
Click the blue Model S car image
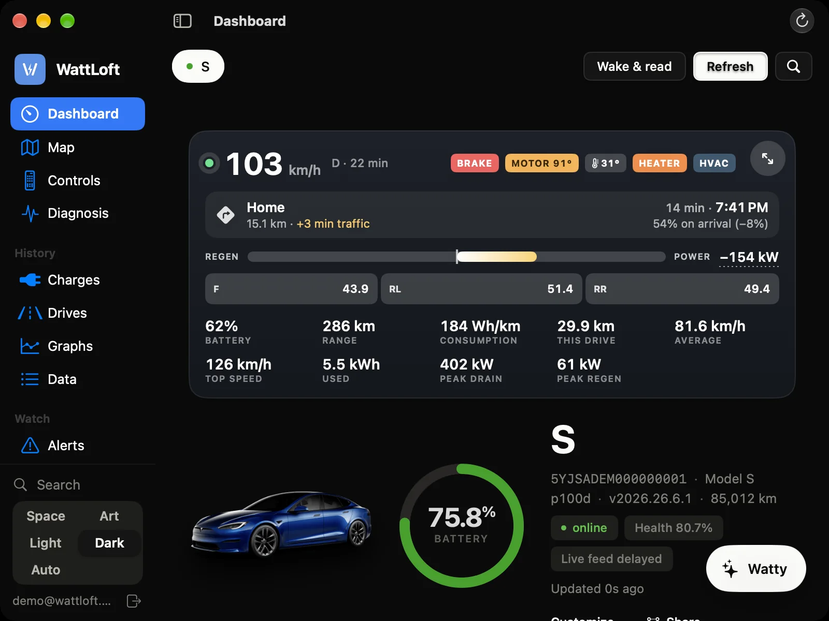pyautogui.click(x=282, y=524)
